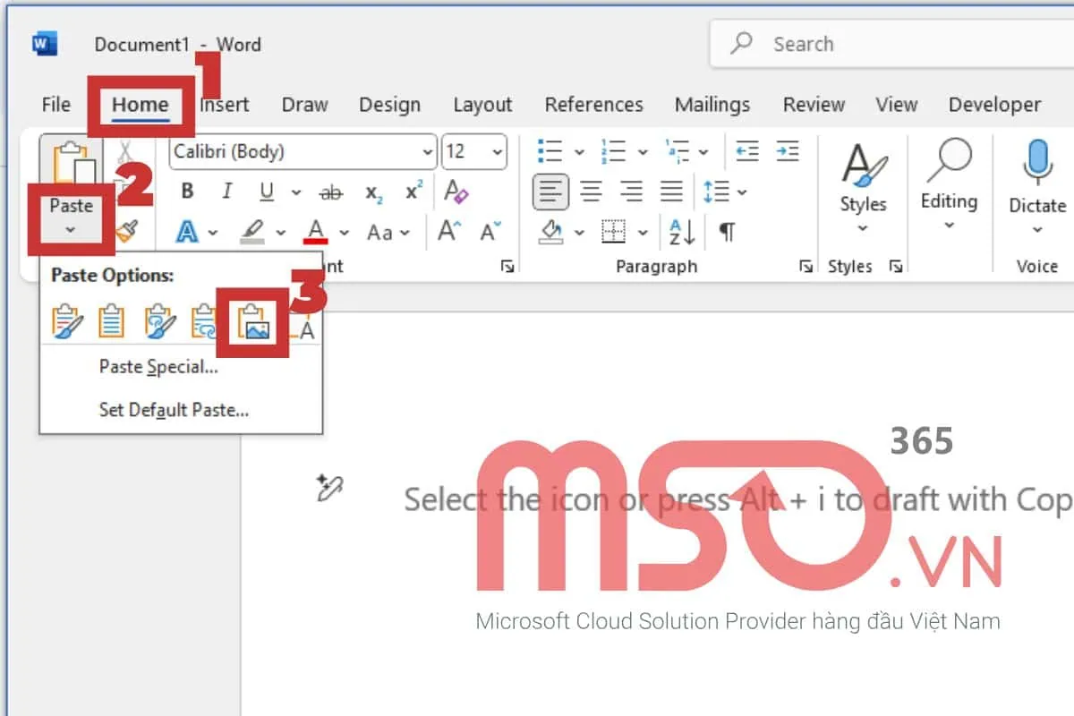Screen dimensions: 1074x716
Task: Choose the Picture paste option
Action: point(253,324)
